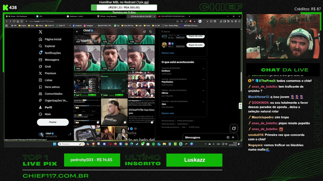Open Termos de Serviço link
This screenshot has width=323, height=181.
coord(168,121)
